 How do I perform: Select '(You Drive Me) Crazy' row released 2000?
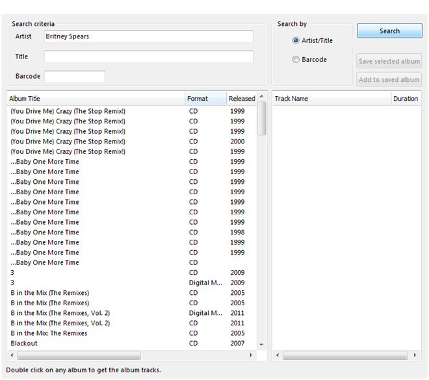[132, 142]
